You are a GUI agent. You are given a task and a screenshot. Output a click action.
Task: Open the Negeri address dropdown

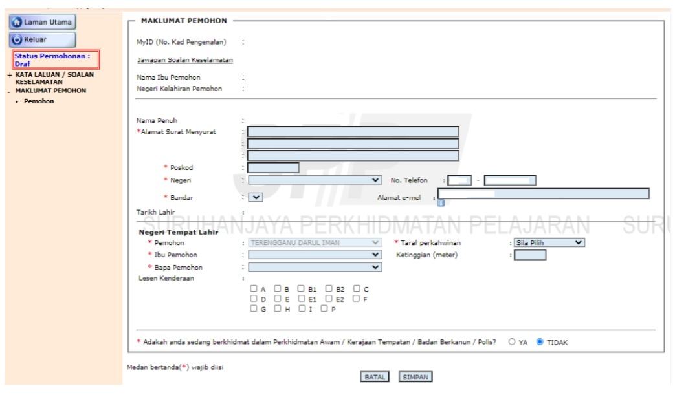tap(315, 180)
